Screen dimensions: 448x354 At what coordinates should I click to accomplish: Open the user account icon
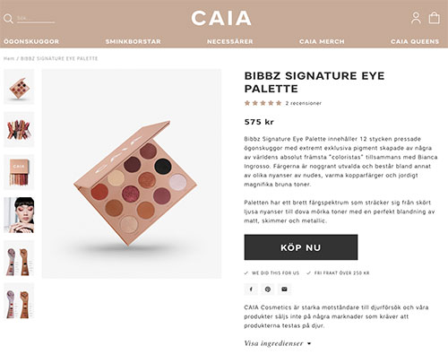point(416,18)
